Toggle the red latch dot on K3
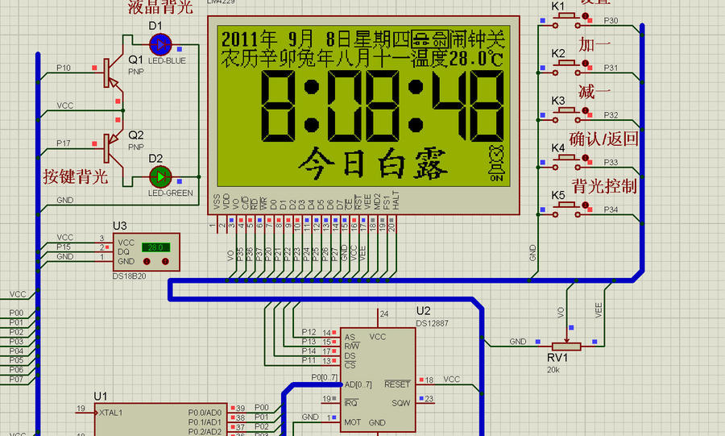The image size is (725, 436). [x=586, y=111]
